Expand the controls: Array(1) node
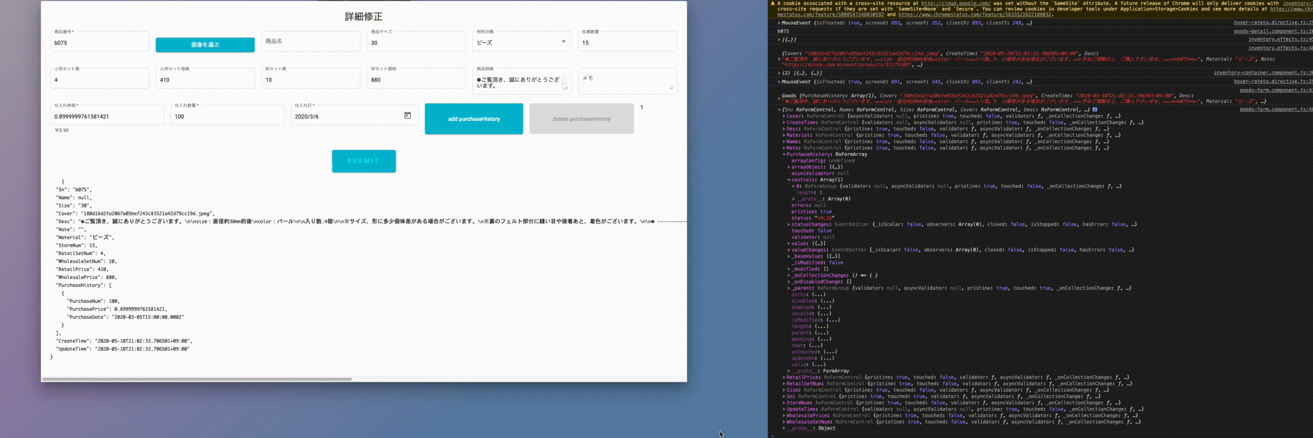1313x438 pixels. pos(789,180)
